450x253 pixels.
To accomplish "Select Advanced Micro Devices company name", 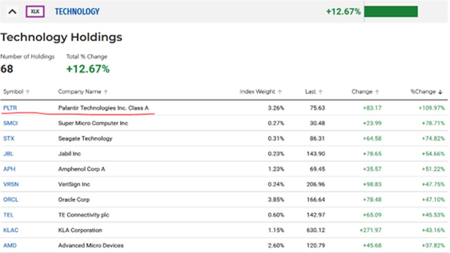I will pos(91,245).
